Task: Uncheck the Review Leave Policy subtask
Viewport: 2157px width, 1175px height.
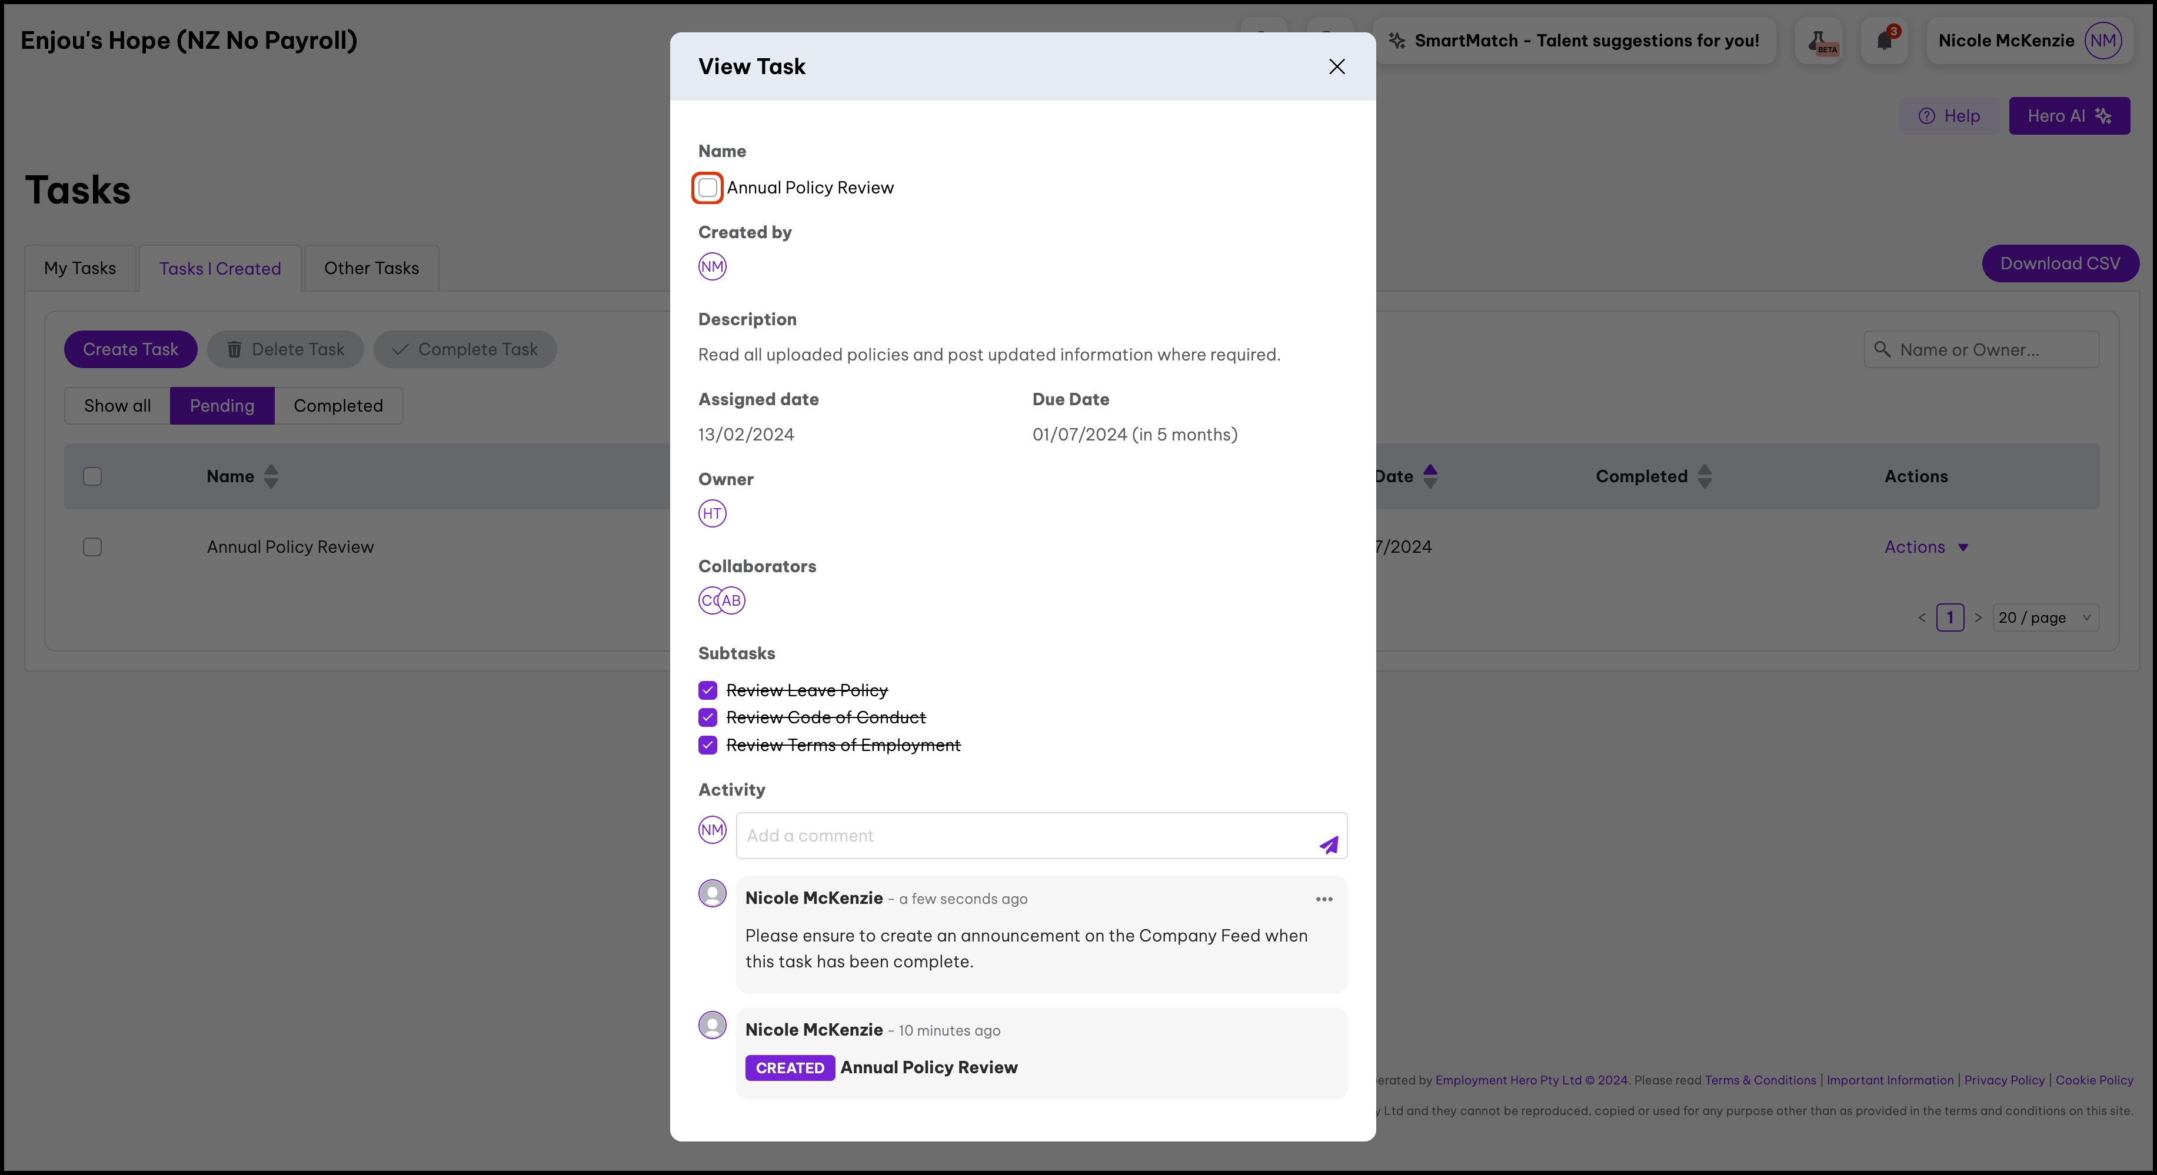Action: [708, 690]
